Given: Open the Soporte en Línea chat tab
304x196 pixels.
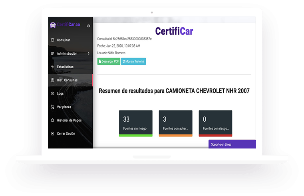Looking at the screenshot, I should click(232, 144).
